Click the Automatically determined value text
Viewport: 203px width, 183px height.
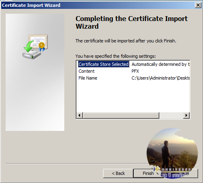click(161, 64)
